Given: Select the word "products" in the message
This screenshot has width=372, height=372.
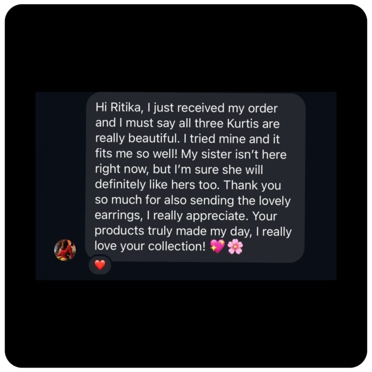Looking at the screenshot, I should (119, 231).
